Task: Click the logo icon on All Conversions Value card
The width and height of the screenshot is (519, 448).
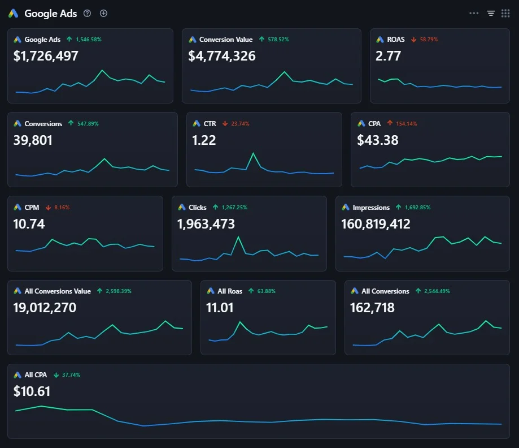Action: pyautogui.click(x=18, y=291)
